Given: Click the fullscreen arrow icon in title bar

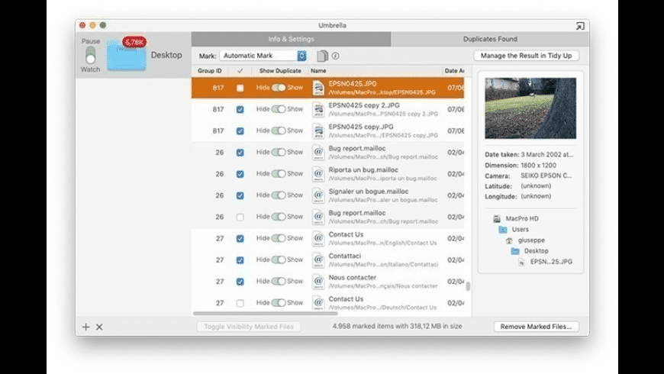Looking at the screenshot, I should click(580, 26).
